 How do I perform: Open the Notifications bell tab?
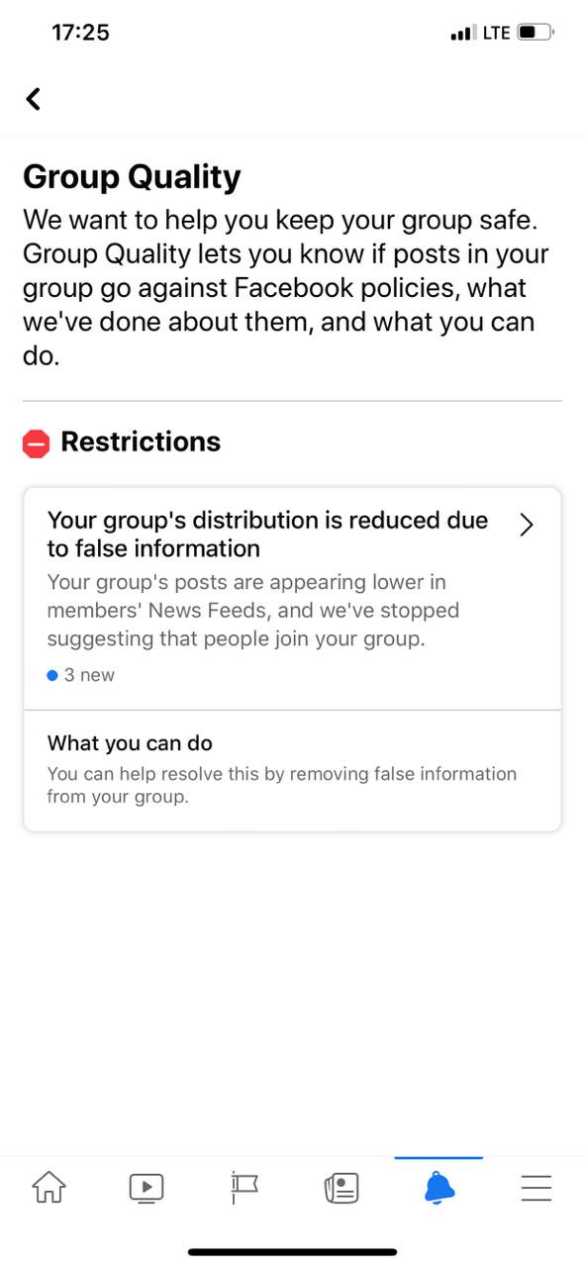439,1187
